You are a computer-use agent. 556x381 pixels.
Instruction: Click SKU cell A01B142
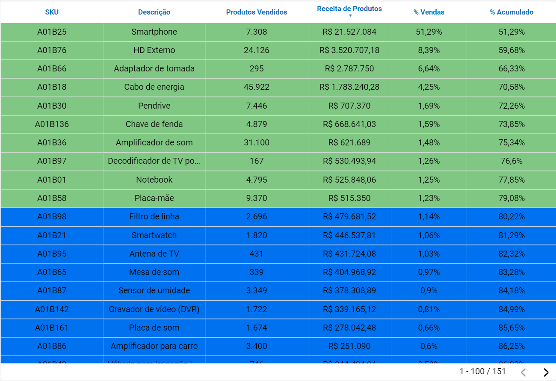[x=52, y=309]
